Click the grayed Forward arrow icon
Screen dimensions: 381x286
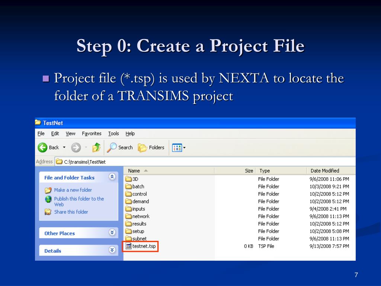[x=76, y=147]
